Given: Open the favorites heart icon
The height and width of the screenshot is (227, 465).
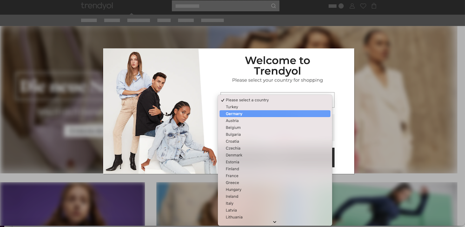Looking at the screenshot, I should (x=363, y=6).
